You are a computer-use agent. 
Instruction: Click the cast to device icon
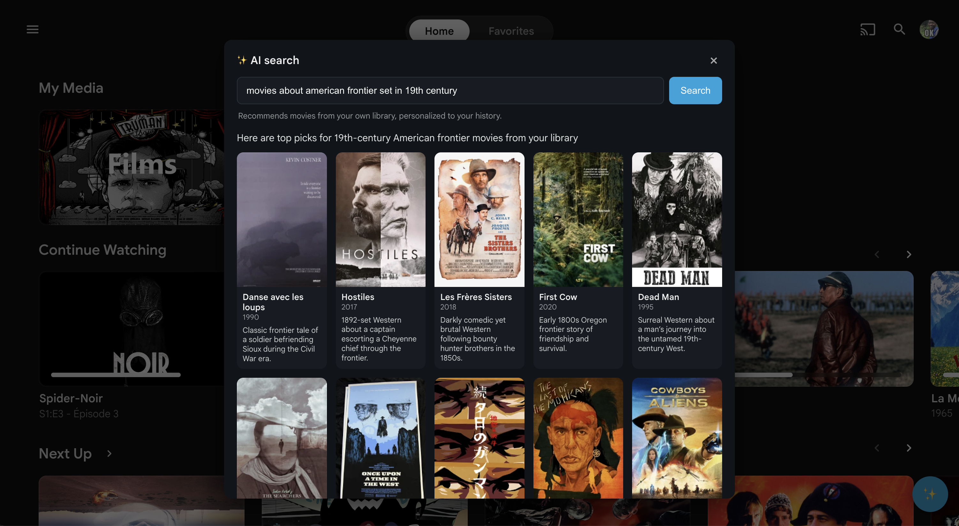[867, 29]
